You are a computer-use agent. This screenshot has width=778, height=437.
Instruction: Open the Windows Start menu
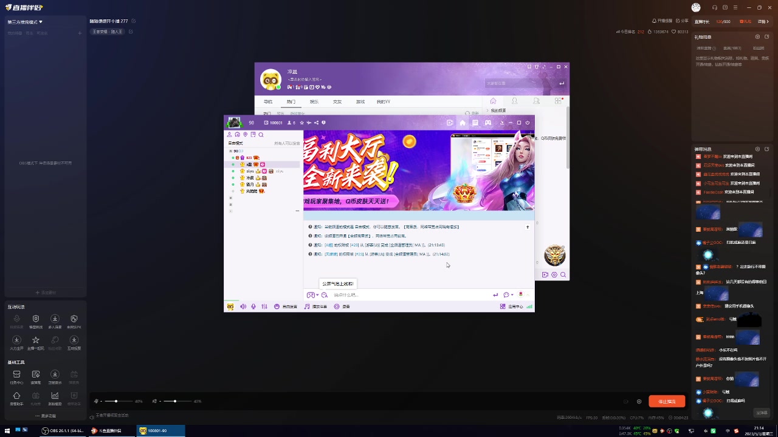tap(7, 431)
